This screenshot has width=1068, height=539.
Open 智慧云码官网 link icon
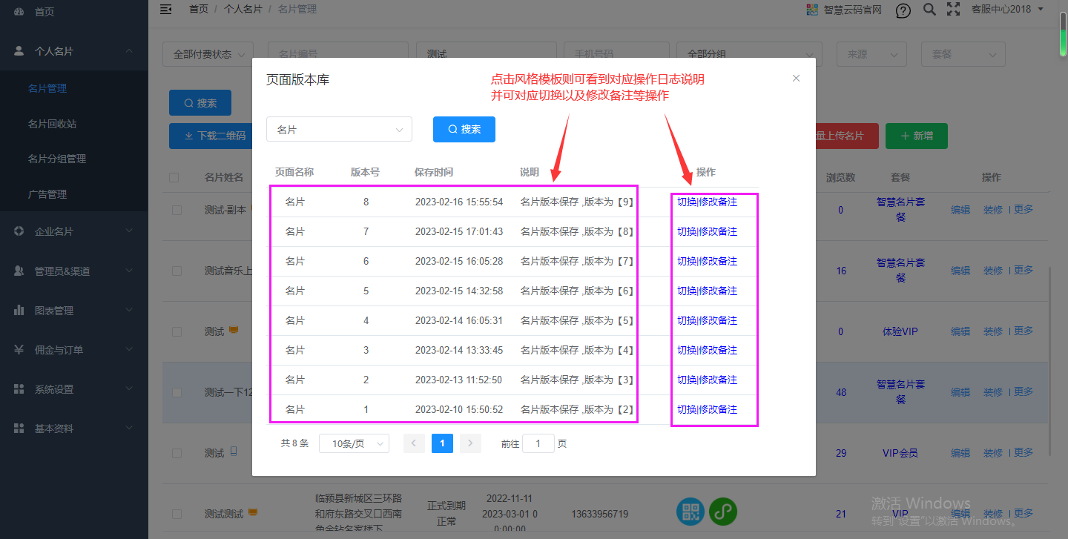point(811,10)
